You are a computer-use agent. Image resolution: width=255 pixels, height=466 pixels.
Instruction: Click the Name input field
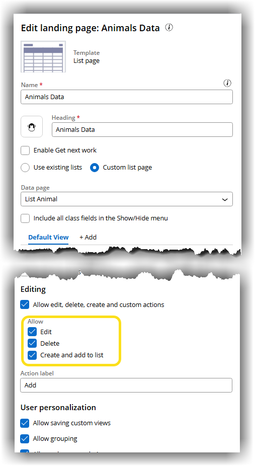tap(127, 97)
